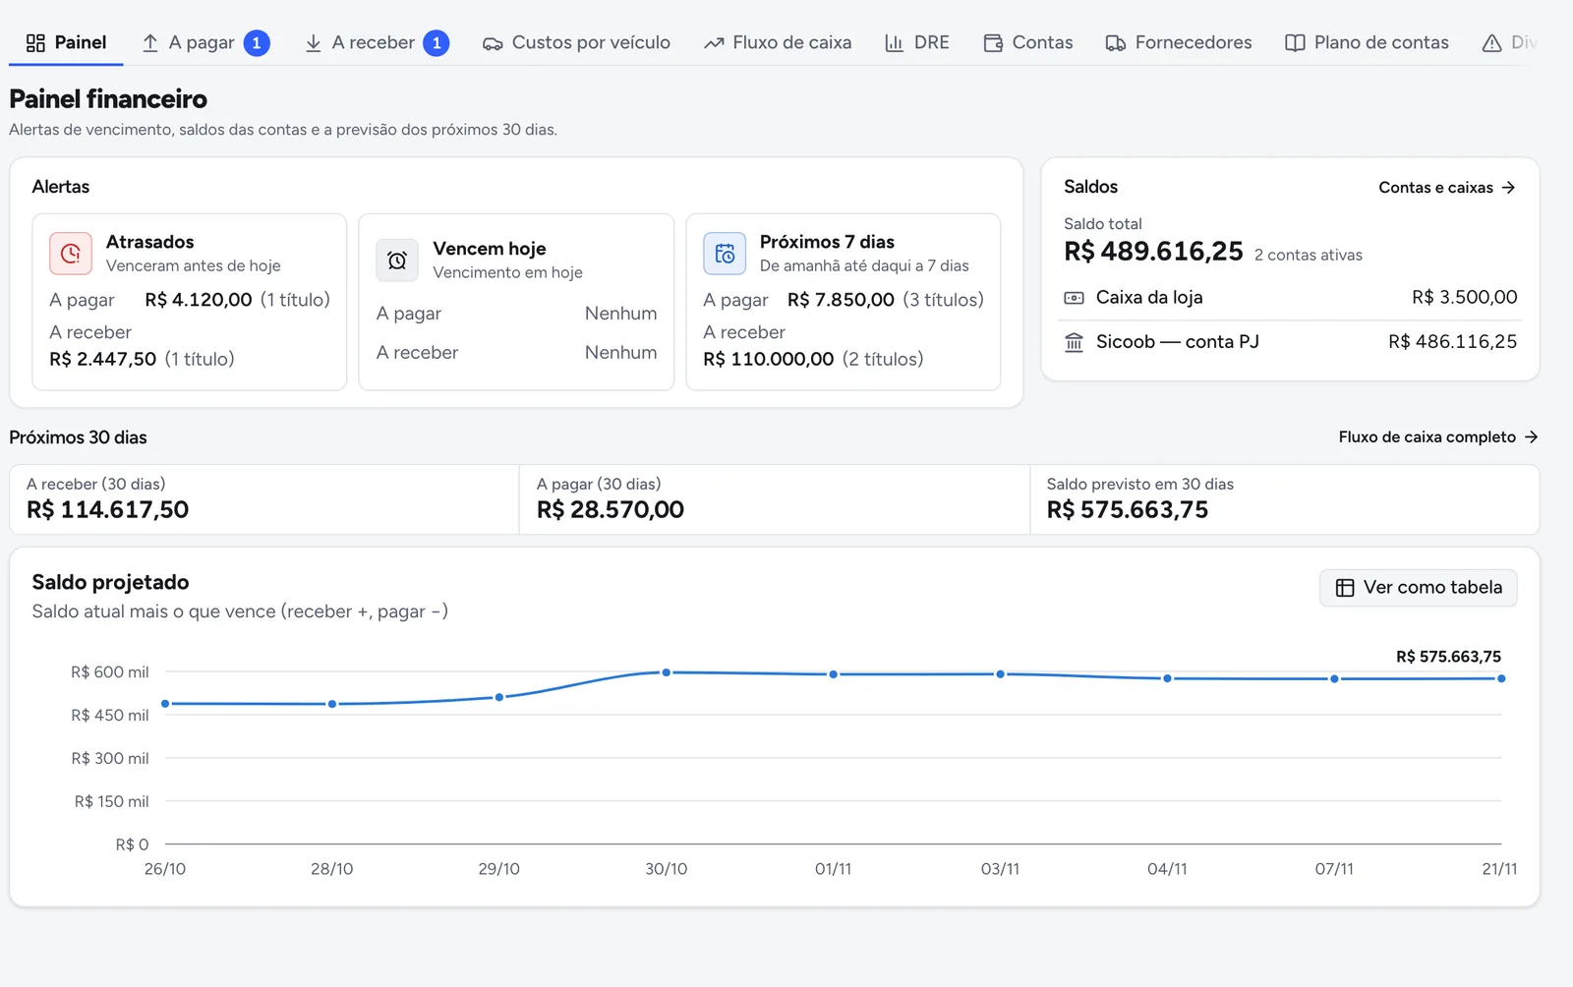Open the Fluxo de caixa completo link
1573x987 pixels.
click(1438, 436)
